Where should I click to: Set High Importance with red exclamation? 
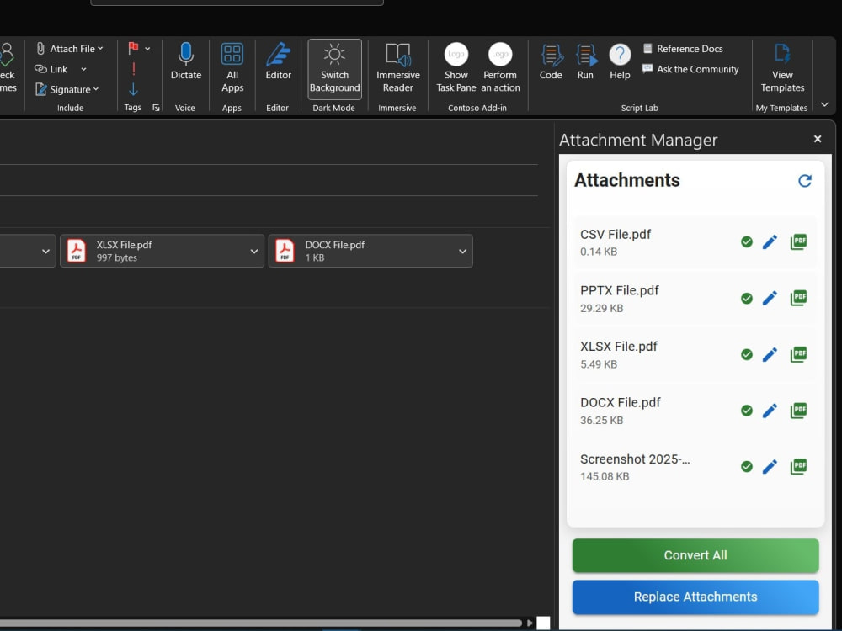point(134,69)
